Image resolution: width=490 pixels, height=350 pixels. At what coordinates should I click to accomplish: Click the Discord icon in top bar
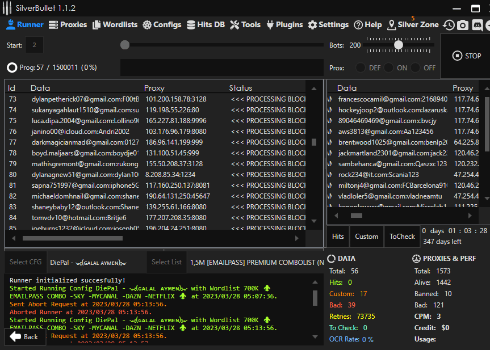(x=477, y=25)
